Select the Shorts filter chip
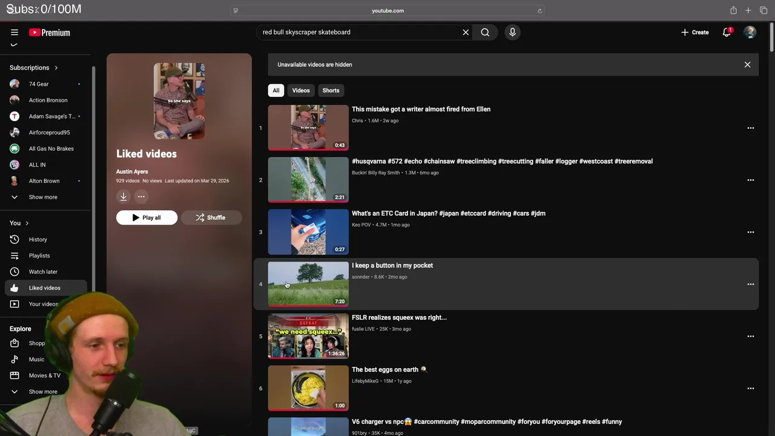 point(331,90)
